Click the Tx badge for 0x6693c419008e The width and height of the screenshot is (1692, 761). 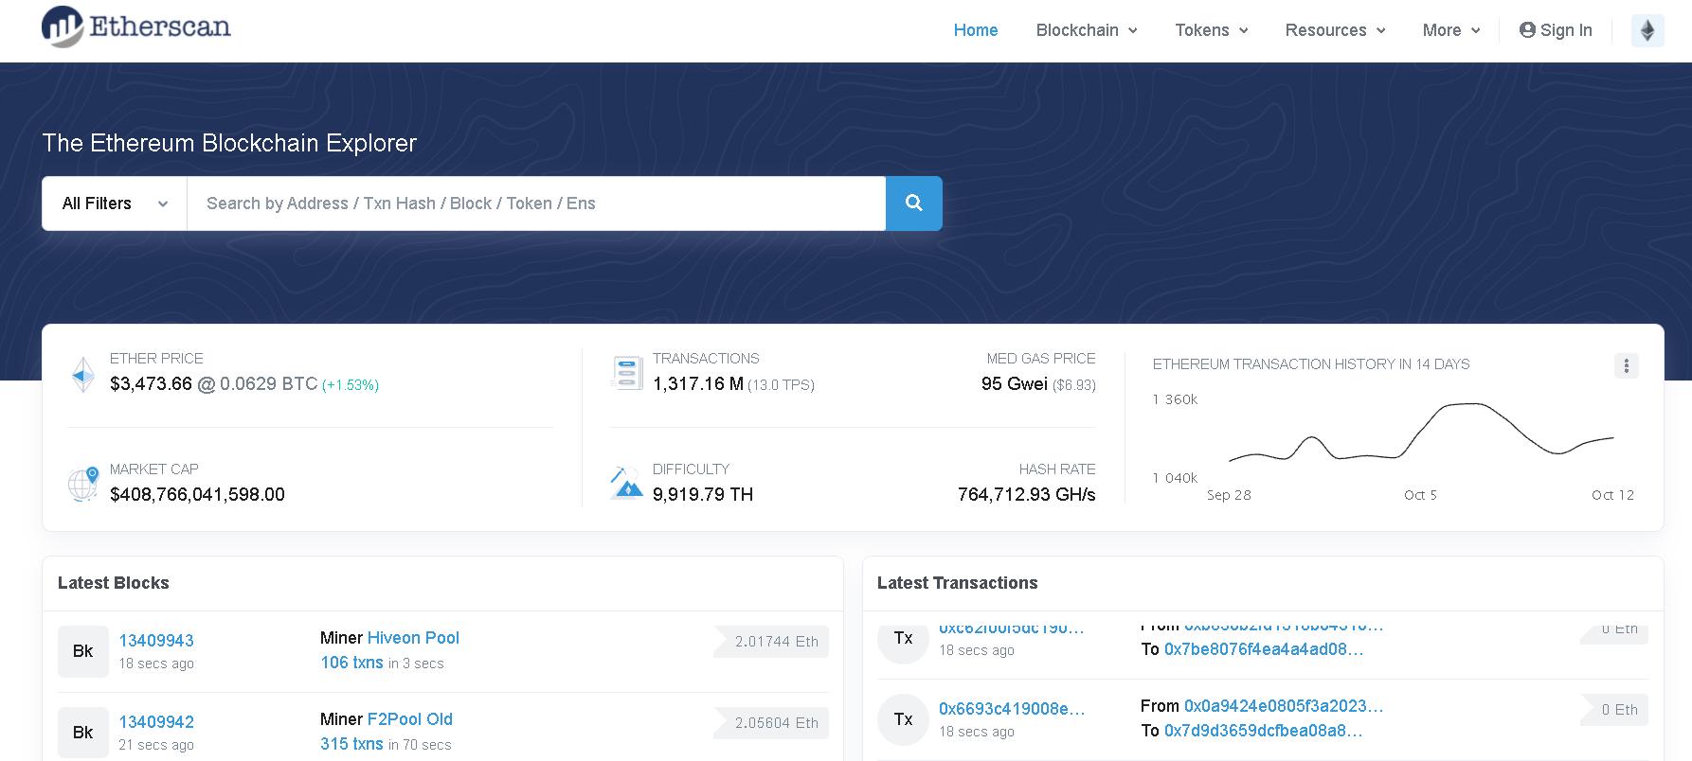pos(904,719)
